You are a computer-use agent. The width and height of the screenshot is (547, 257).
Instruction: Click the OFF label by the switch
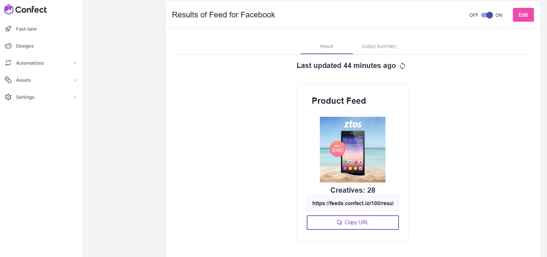click(474, 15)
